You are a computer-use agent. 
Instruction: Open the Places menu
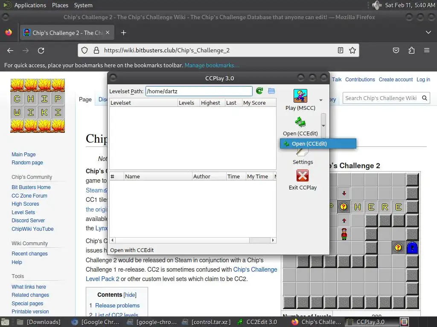(60, 5)
